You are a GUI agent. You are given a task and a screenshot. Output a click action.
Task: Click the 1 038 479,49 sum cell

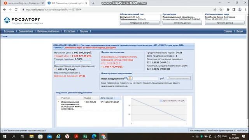pos(90,102)
